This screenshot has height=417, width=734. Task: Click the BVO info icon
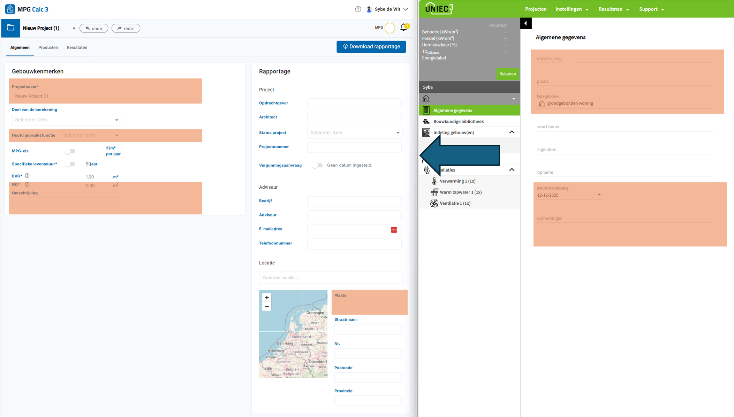tap(27, 176)
